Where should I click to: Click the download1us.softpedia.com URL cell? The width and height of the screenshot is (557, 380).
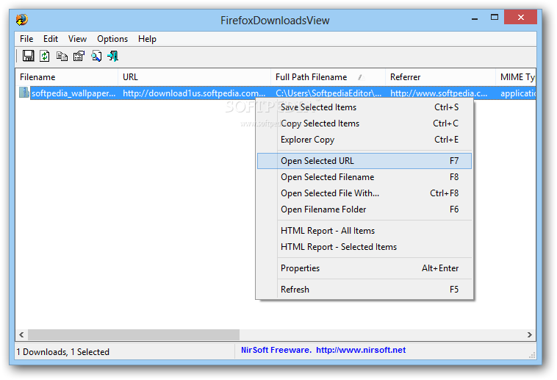point(194,93)
